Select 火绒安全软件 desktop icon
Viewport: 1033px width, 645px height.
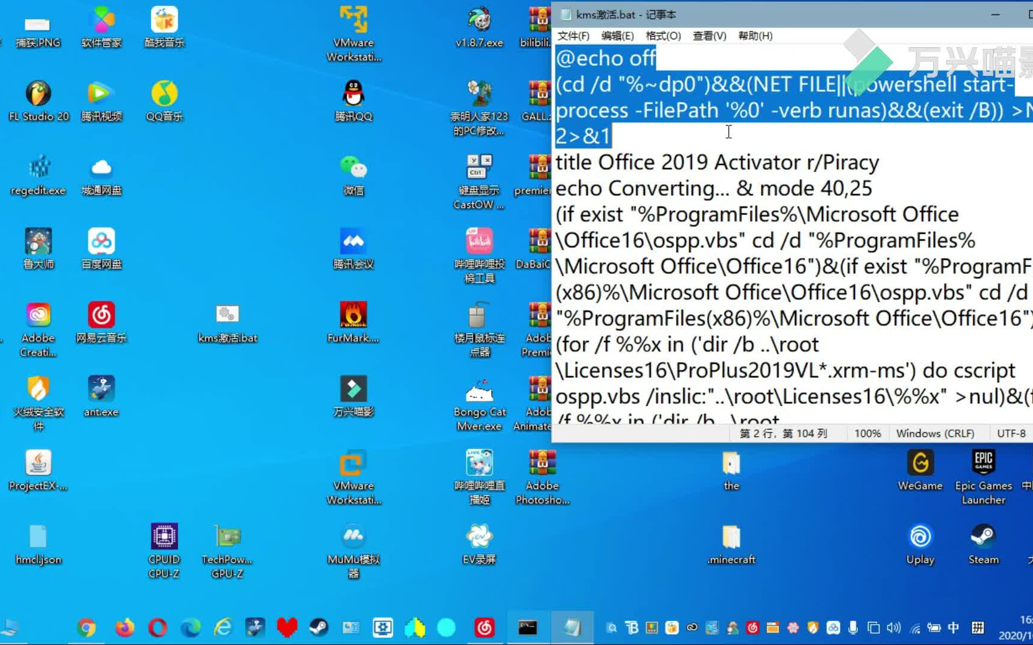click(x=38, y=403)
